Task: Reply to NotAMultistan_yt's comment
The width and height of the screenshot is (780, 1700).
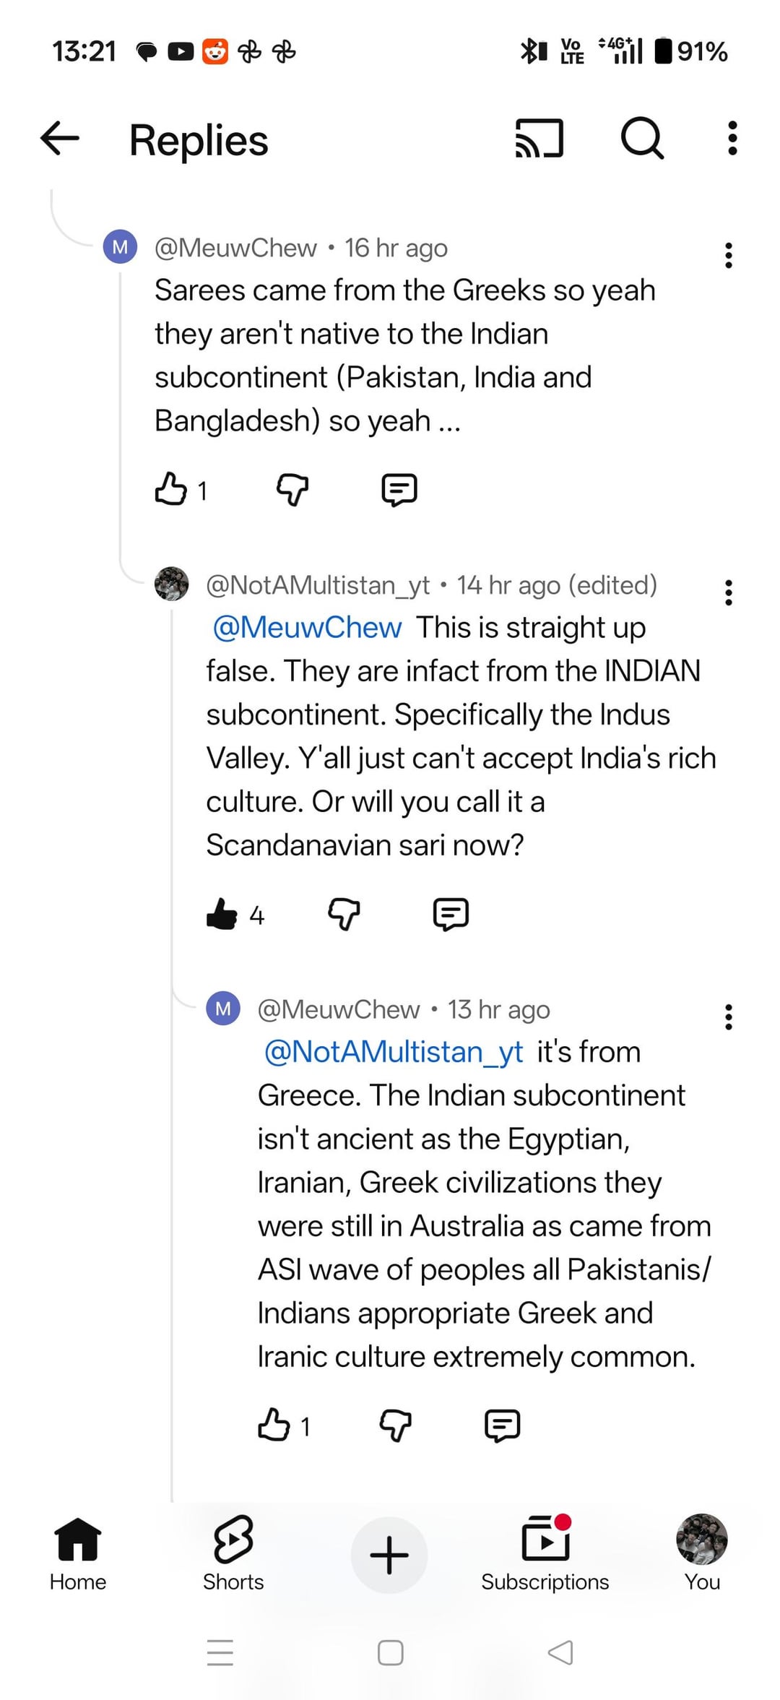Action: pyautogui.click(x=451, y=914)
